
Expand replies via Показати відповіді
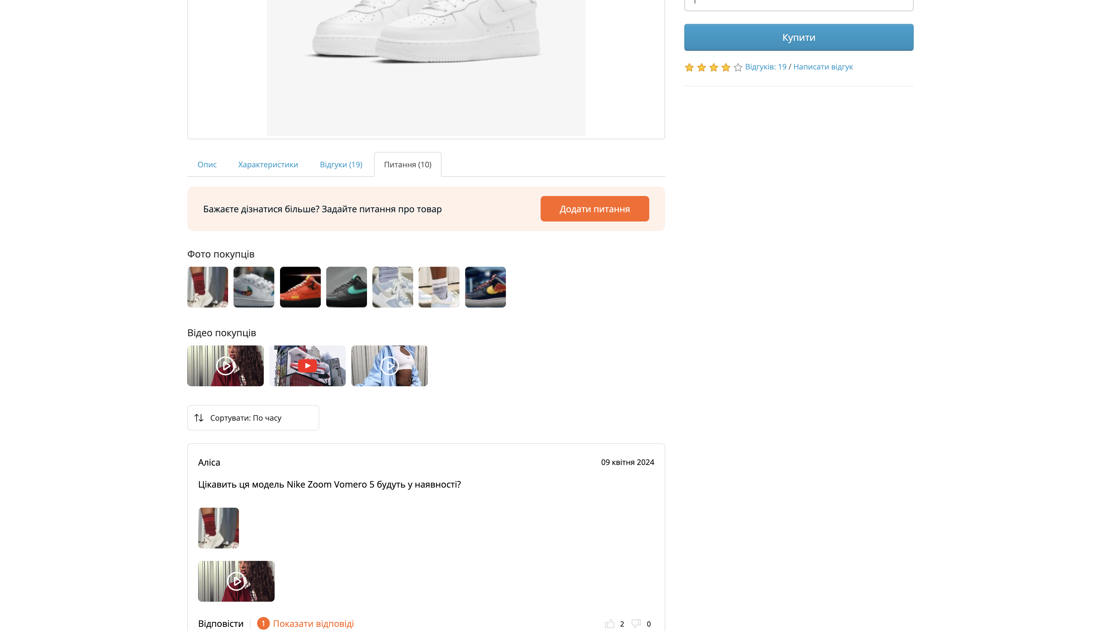click(313, 624)
